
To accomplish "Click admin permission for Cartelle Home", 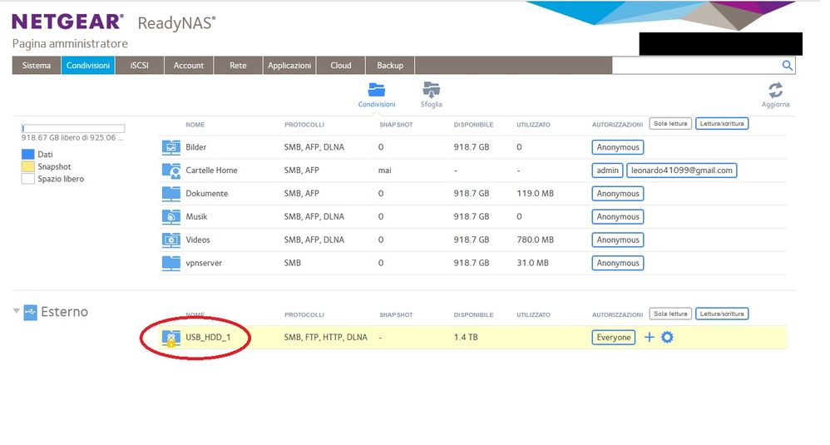I will point(607,171).
